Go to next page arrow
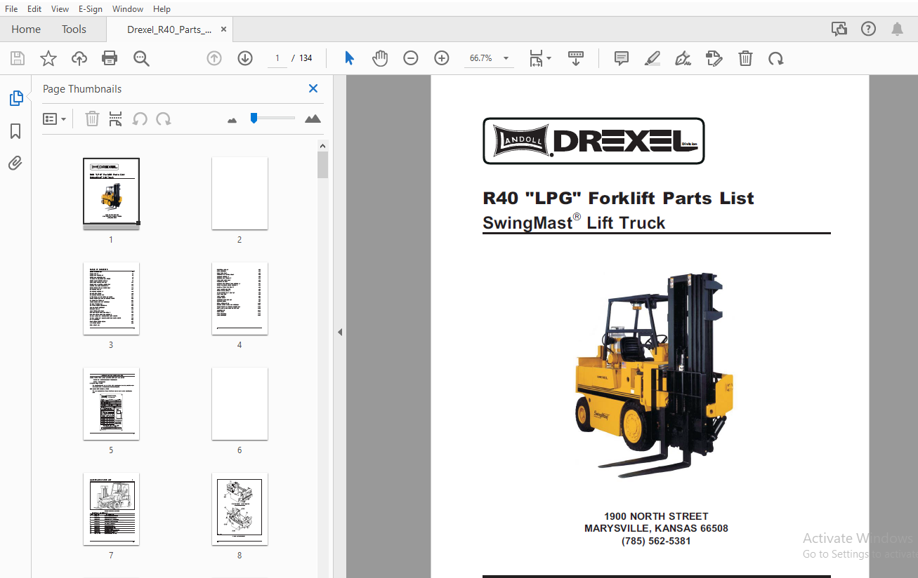 pyautogui.click(x=245, y=58)
